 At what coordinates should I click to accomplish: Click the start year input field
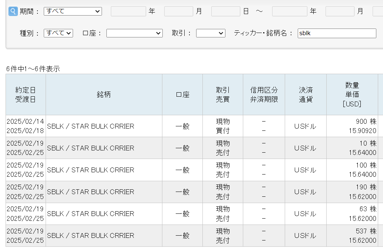tap(128, 11)
